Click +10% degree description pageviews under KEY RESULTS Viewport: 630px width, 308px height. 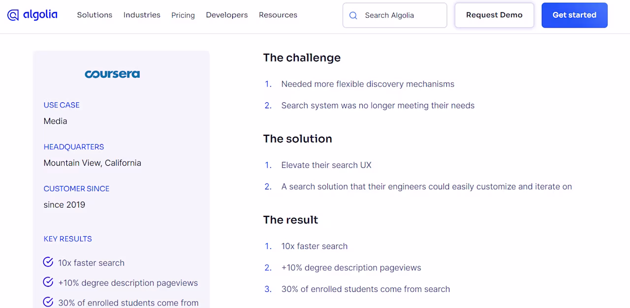[x=128, y=283]
